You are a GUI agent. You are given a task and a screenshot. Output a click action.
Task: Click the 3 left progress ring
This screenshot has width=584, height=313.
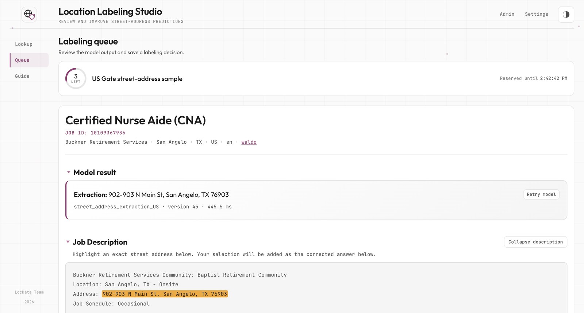76,78
